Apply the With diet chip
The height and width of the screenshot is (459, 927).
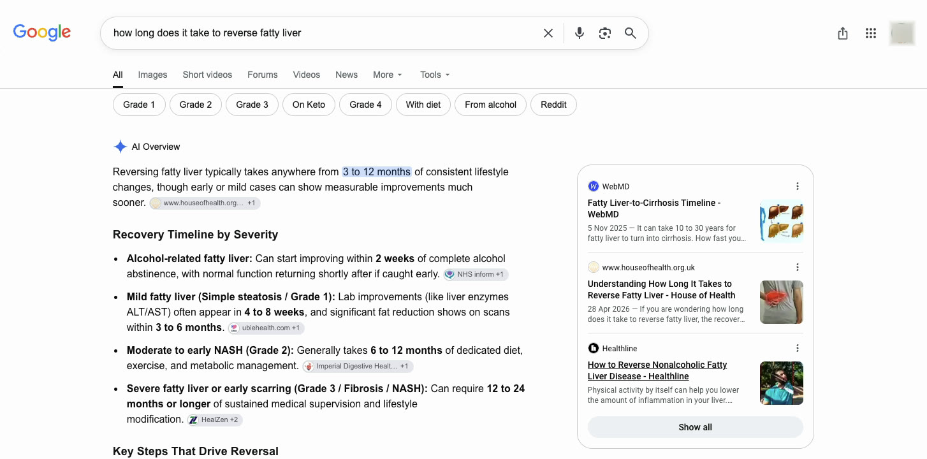tap(423, 105)
